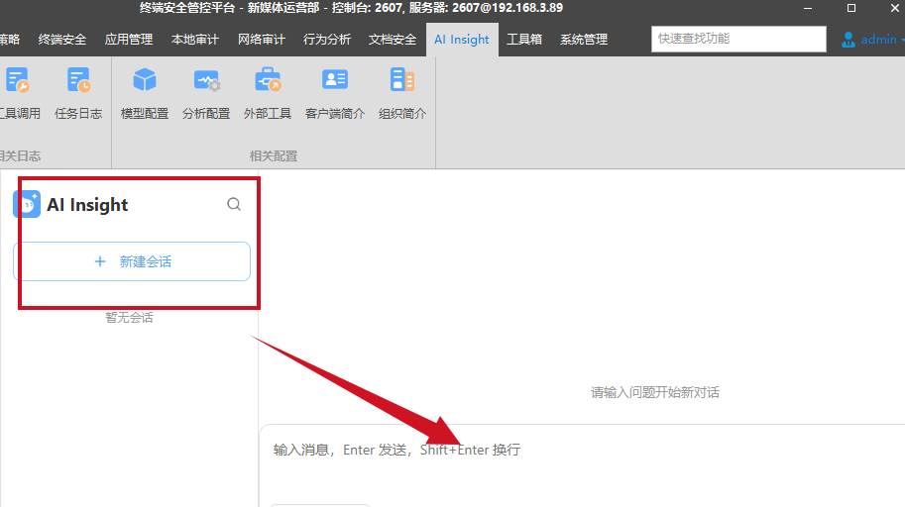Select the AI Insight ribbon tab
This screenshot has width=905, height=507.
462,40
